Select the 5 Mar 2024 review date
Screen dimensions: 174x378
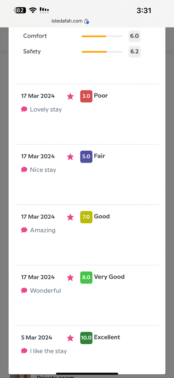coord(37,338)
